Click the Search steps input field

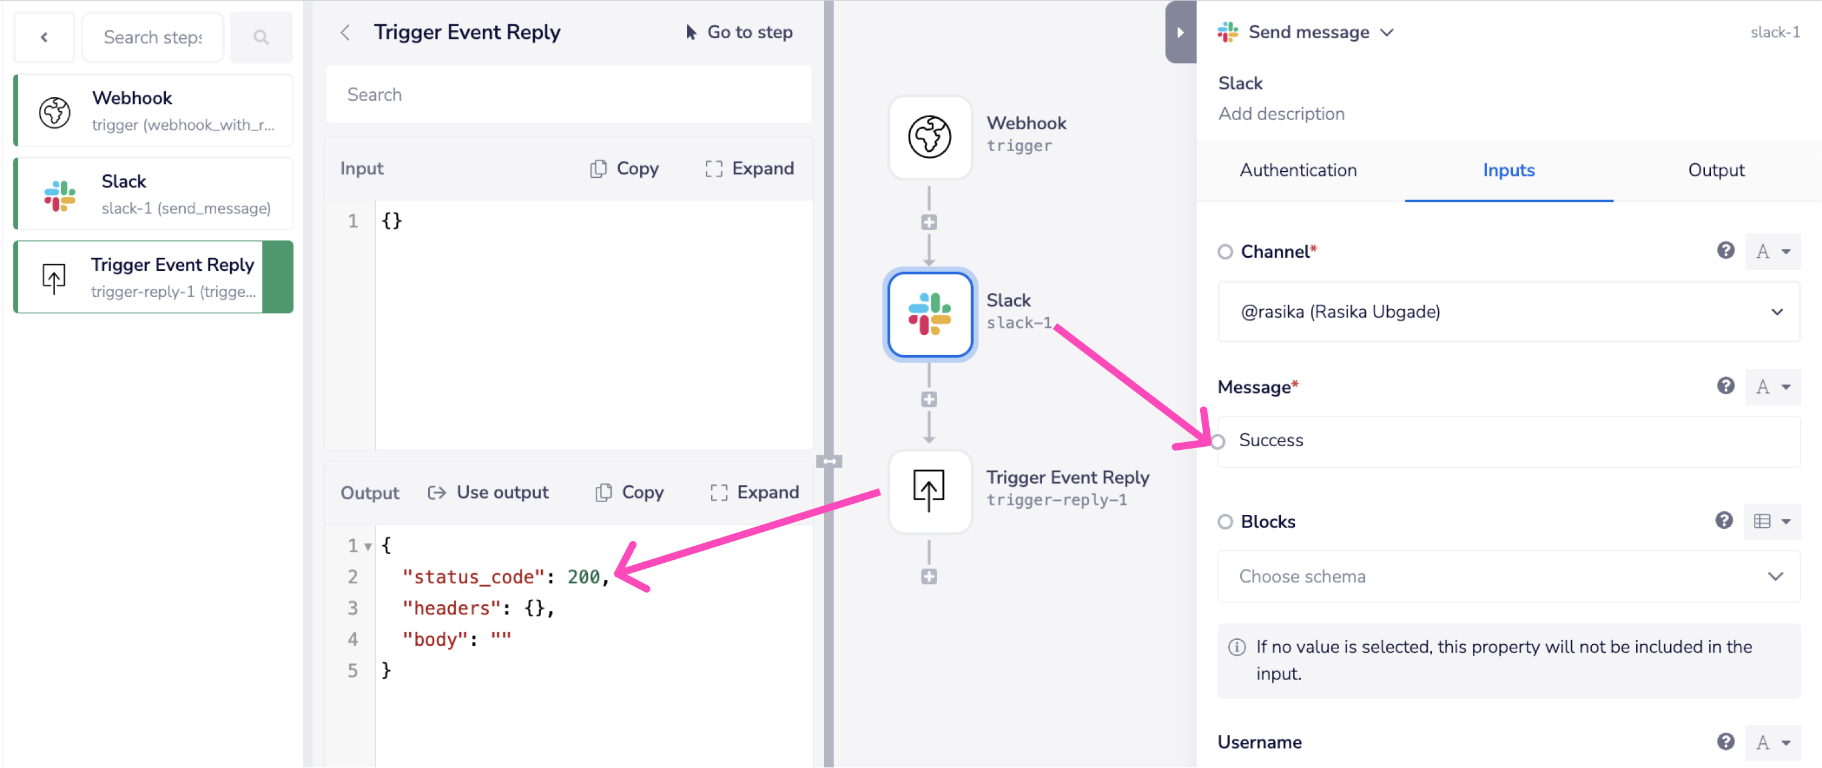pos(153,38)
